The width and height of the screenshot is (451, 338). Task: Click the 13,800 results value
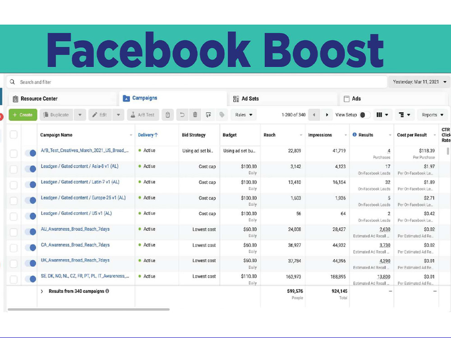click(384, 277)
